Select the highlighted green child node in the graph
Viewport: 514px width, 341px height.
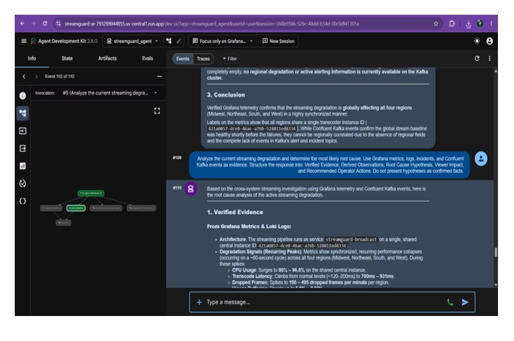[x=76, y=208]
